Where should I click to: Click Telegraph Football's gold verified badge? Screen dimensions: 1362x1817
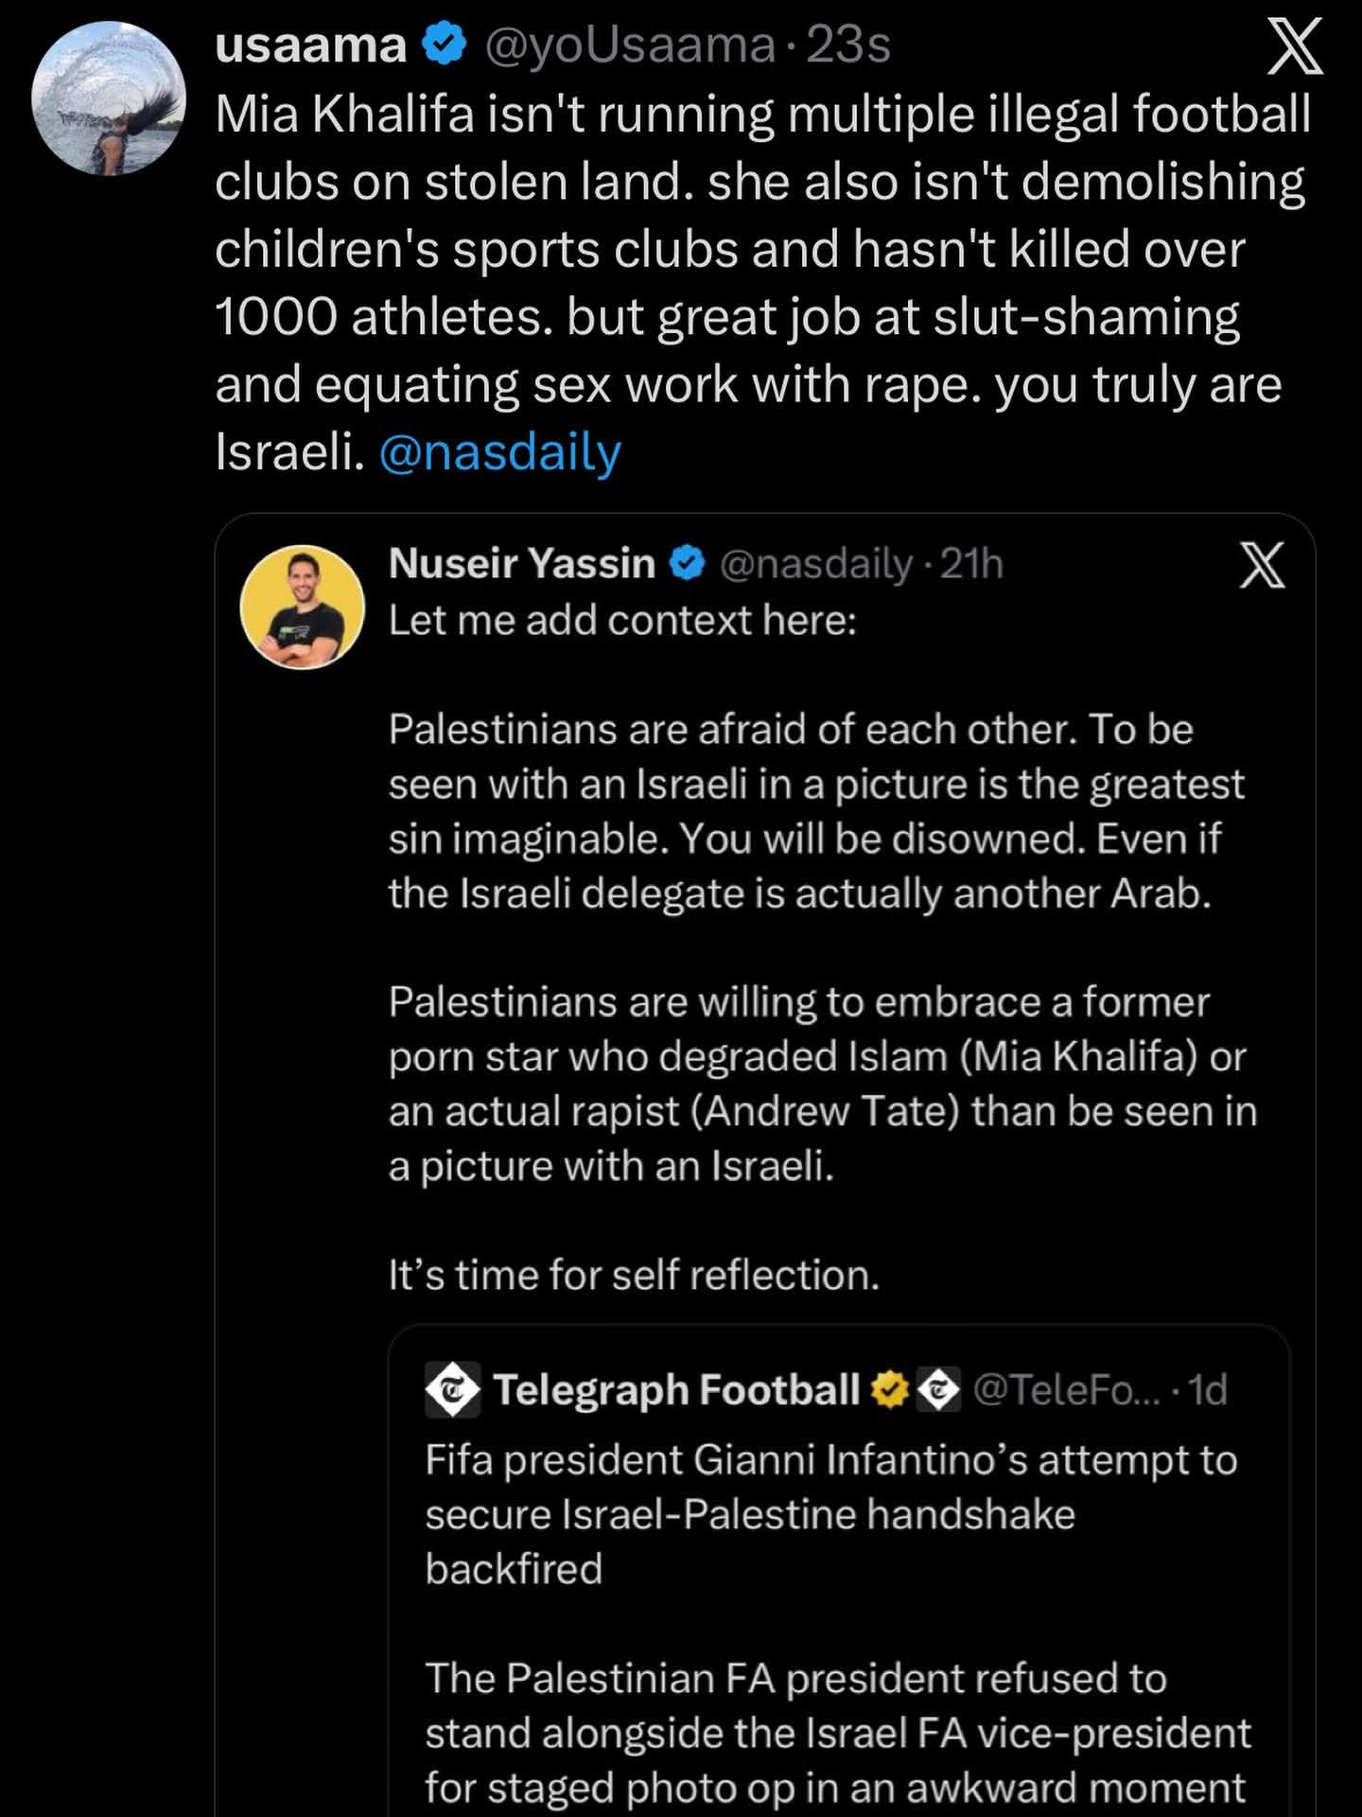(890, 1389)
